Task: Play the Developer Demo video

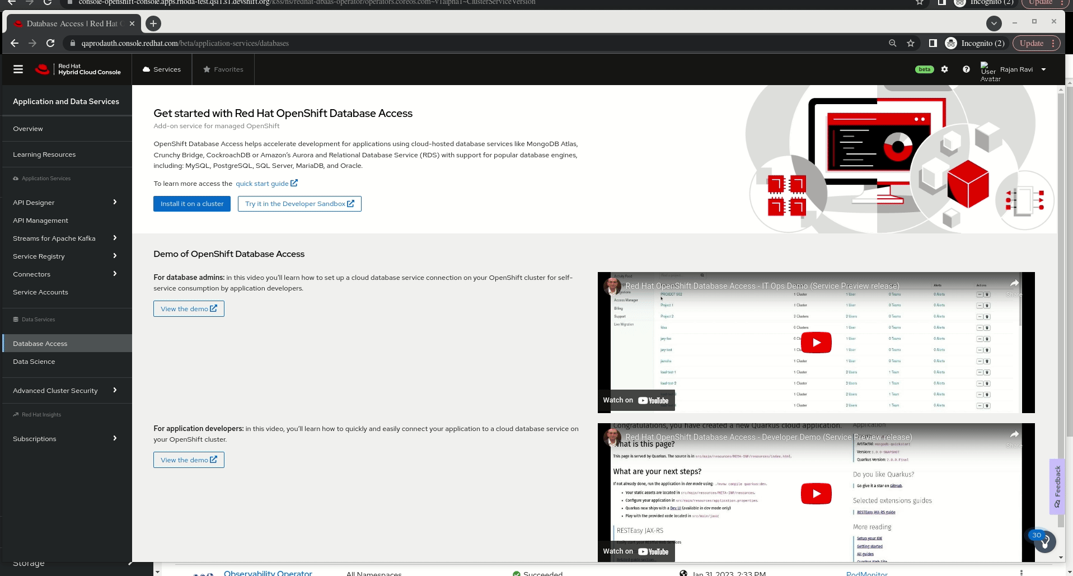Action: [x=816, y=494]
